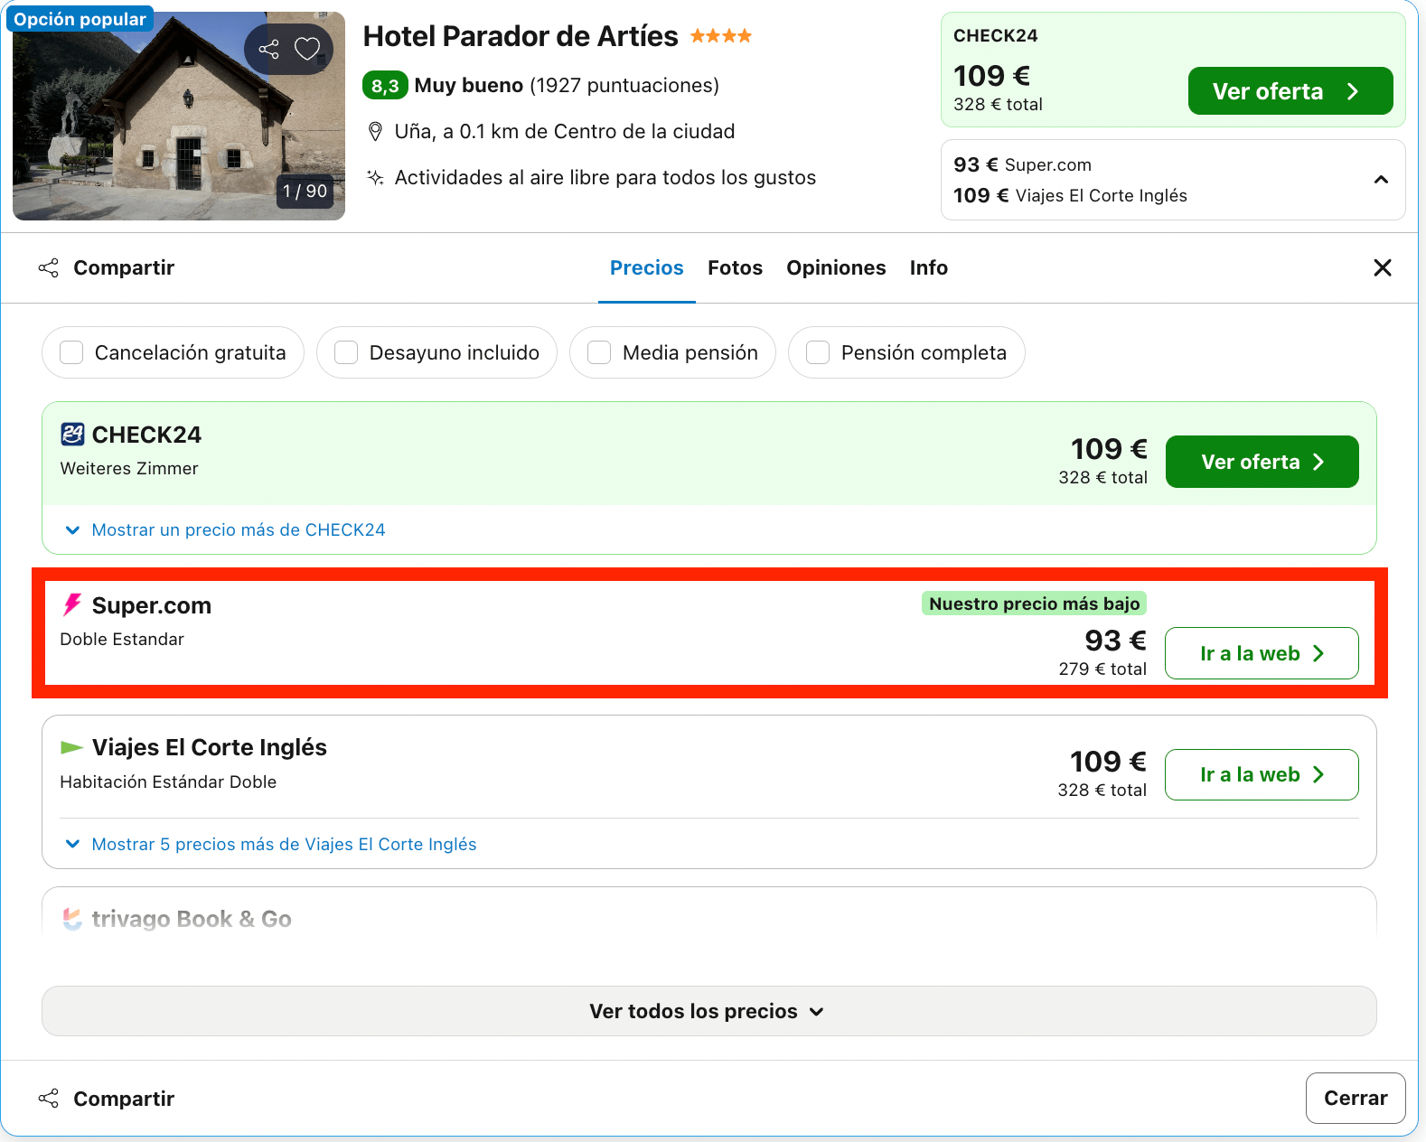The height and width of the screenshot is (1142, 1426).
Task: Switch to the Precios tab
Action: pyautogui.click(x=646, y=267)
